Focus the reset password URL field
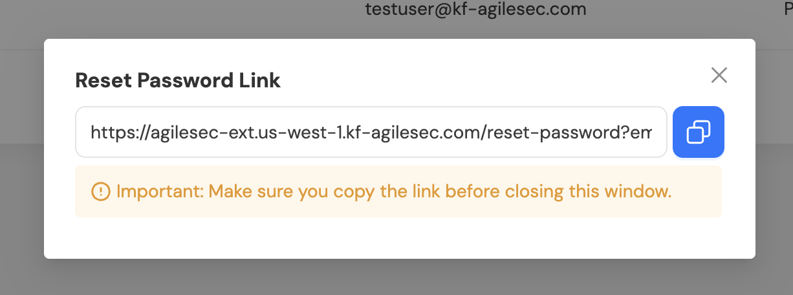 click(371, 132)
